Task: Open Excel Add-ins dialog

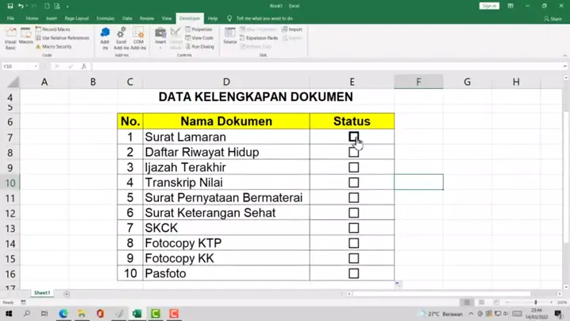Action: click(x=121, y=38)
